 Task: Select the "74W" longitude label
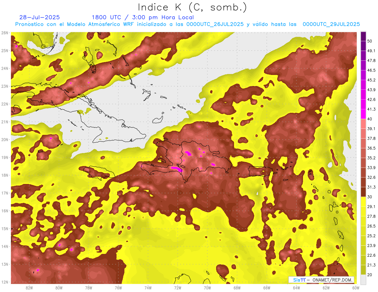(148, 288)
